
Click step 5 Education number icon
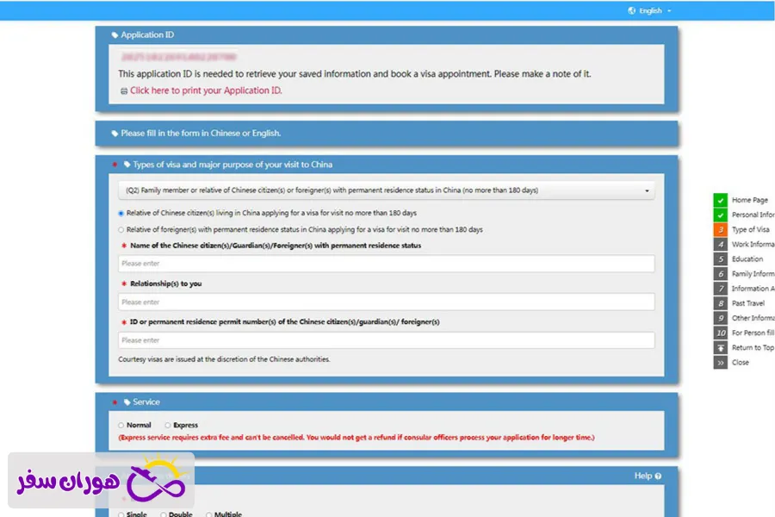click(720, 259)
